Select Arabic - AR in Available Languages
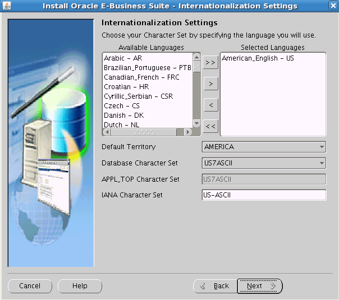 point(148,58)
